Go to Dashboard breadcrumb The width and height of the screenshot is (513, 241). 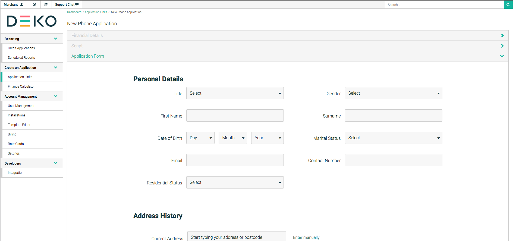tap(74, 12)
